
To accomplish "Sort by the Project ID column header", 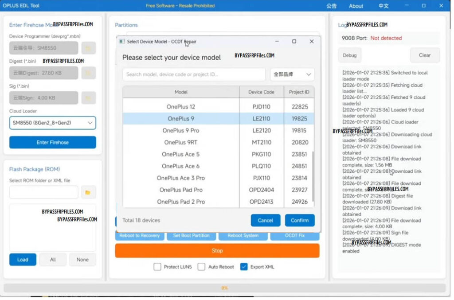I will click(299, 92).
